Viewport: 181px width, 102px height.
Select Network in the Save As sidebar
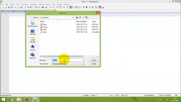[33, 56]
